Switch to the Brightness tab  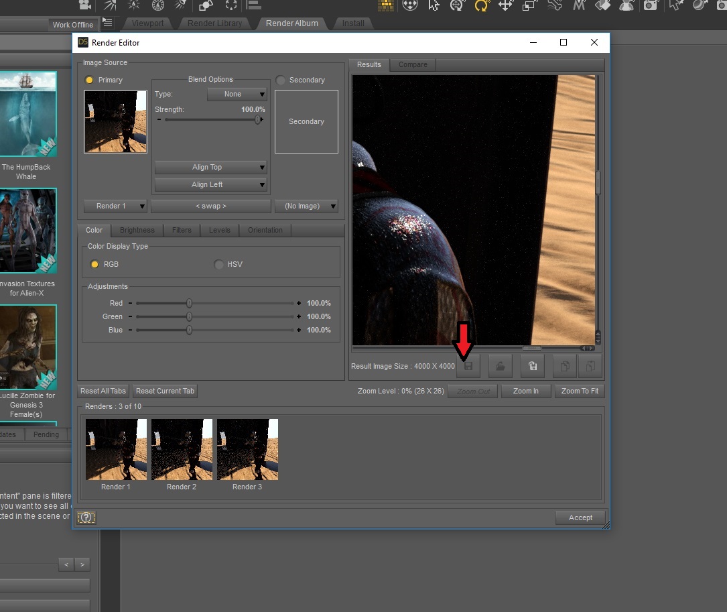pyautogui.click(x=137, y=230)
